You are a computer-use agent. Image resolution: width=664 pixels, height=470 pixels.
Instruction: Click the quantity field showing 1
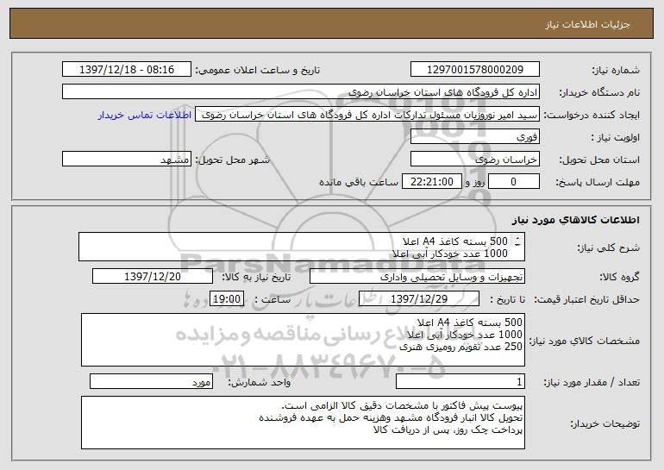coord(460,381)
